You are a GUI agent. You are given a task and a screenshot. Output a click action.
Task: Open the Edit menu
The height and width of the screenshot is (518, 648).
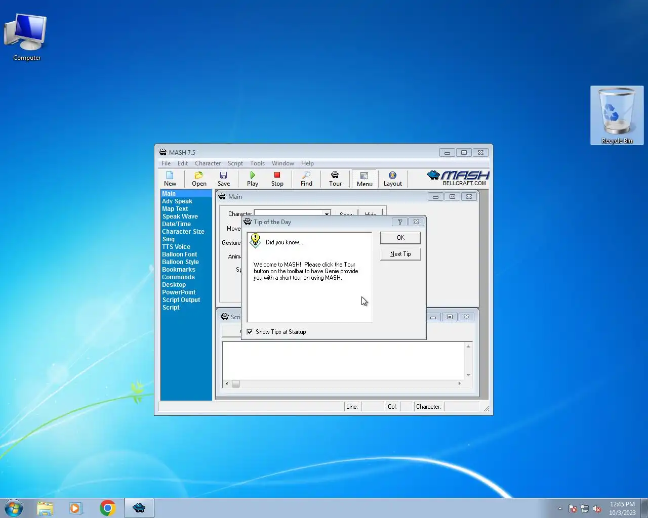(x=183, y=163)
